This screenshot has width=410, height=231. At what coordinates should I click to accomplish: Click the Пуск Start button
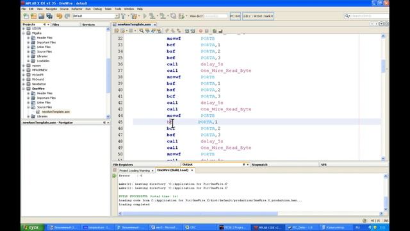(x=32, y=227)
